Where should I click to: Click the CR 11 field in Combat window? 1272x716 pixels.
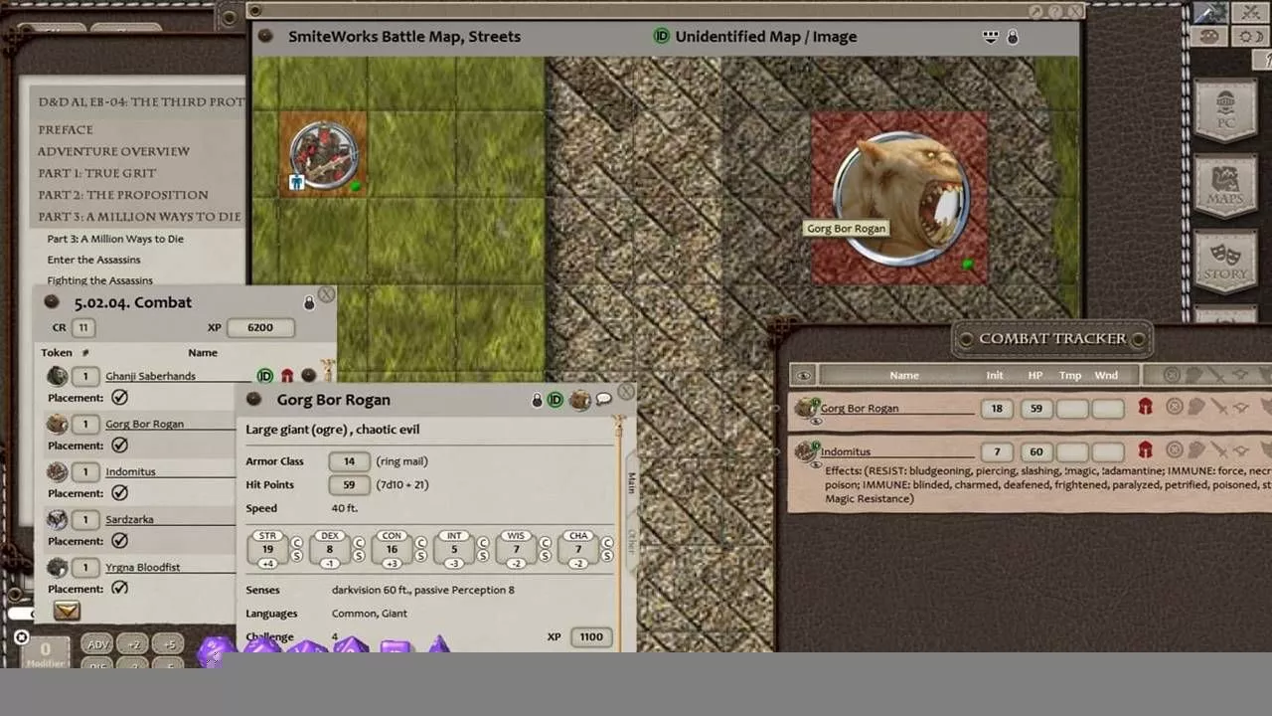(x=82, y=327)
